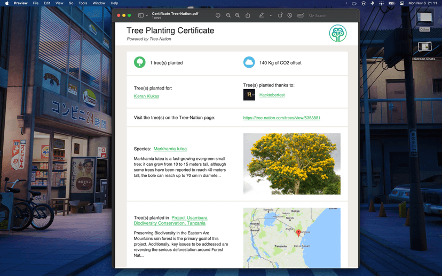Select the Highlight pen tool
The height and width of the screenshot is (276, 442).
coord(262,15)
